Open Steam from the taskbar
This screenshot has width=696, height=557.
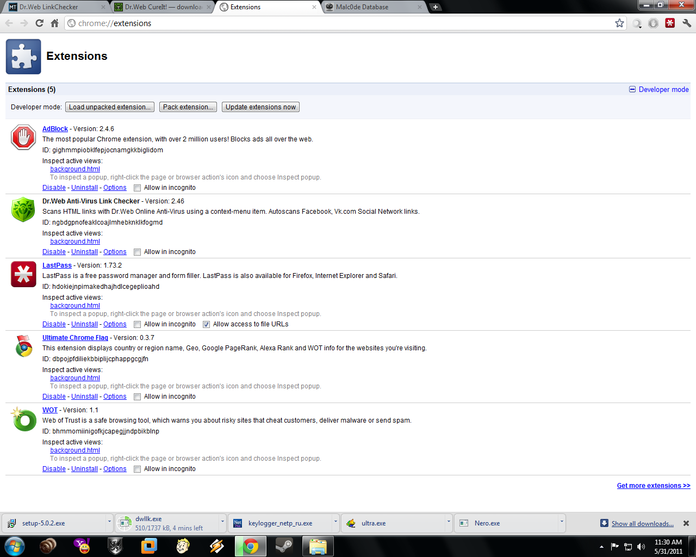click(x=284, y=546)
